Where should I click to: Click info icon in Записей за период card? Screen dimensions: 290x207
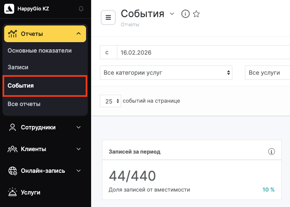[x=271, y=151]
